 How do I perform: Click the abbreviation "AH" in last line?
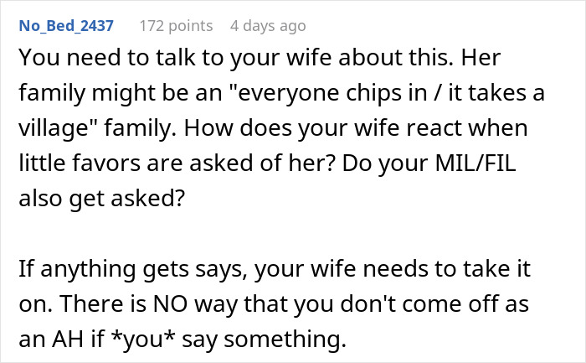point(67,339)
